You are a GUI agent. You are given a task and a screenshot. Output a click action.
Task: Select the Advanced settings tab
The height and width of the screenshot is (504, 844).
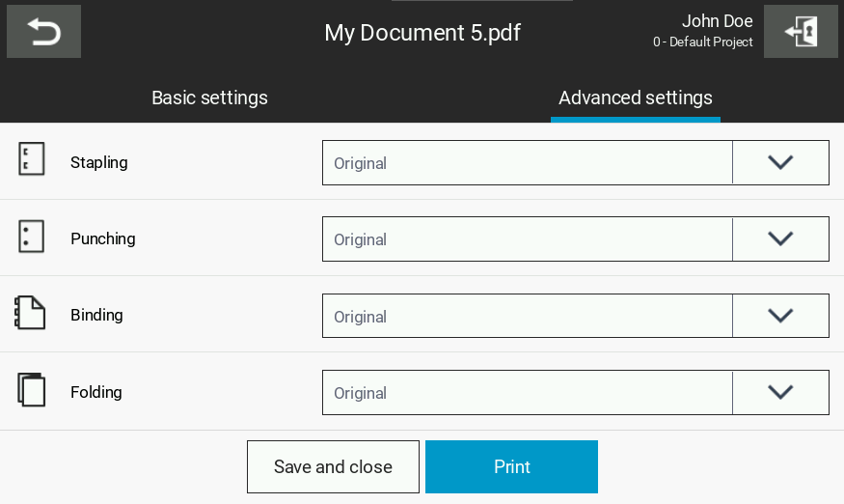pos(635,98)
